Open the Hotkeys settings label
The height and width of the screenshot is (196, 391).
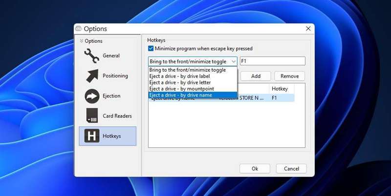112,136
